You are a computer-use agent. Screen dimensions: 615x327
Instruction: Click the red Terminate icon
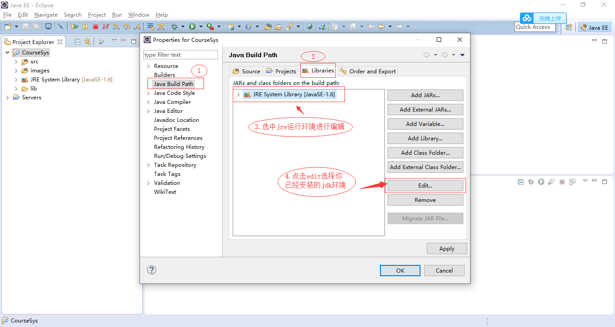[x=95, y=27]
